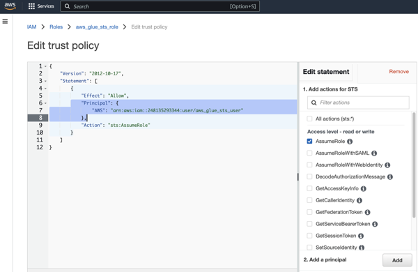The width and height of the screenshot is (418, 272).
Task: Collapse code fold arrow on line 4
Action: 45,89
